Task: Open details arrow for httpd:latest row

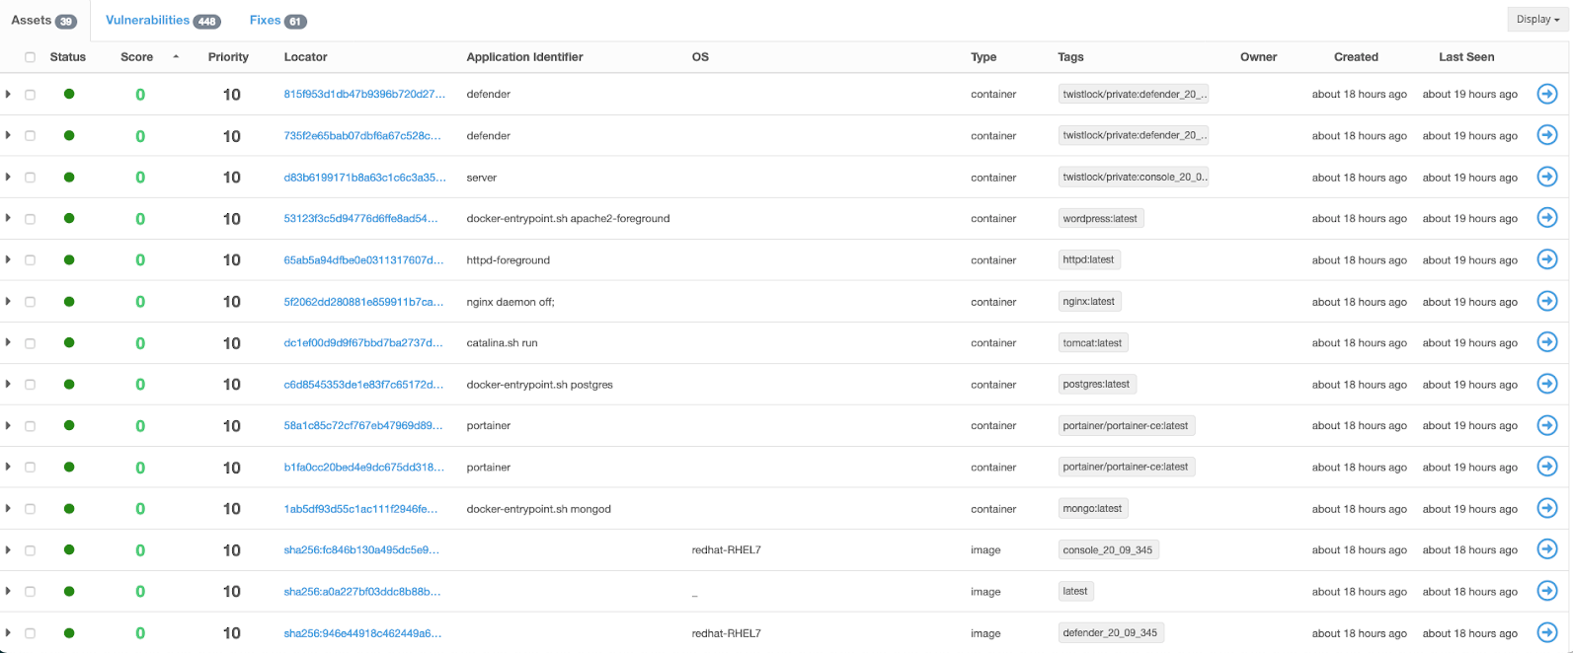Action: pos(1546,259)
